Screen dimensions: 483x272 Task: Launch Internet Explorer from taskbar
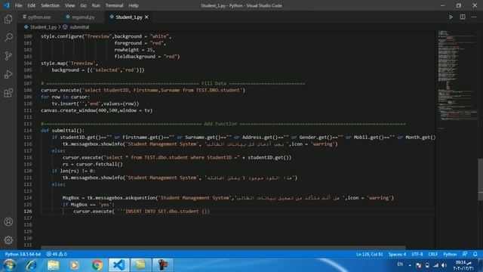[32, 265]
